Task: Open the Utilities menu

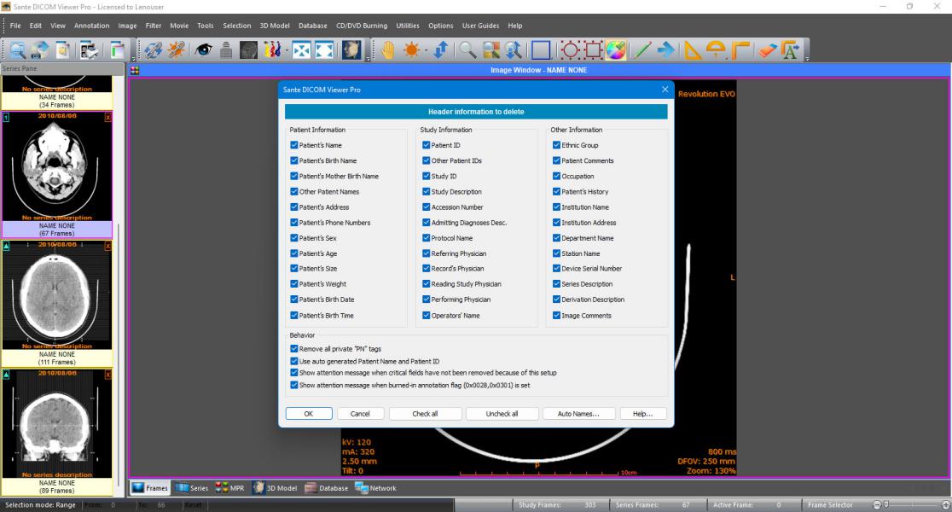Action: click(x=408, y=26)
